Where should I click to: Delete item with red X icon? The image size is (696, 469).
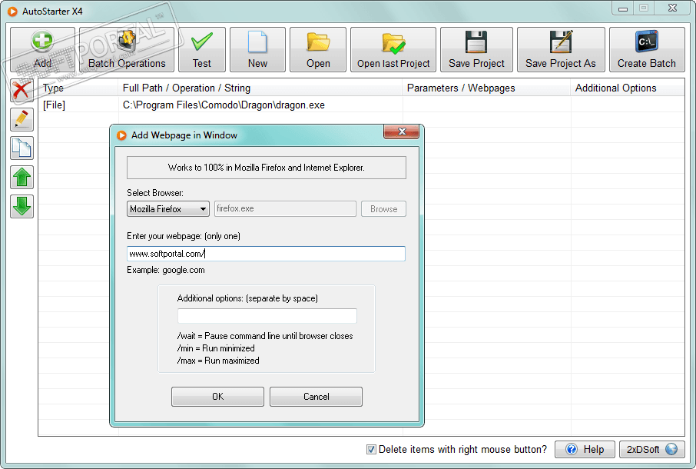[22, 90]
